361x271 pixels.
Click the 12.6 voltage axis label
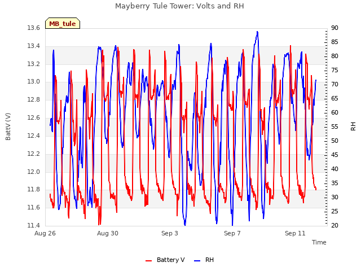point(34,117)
